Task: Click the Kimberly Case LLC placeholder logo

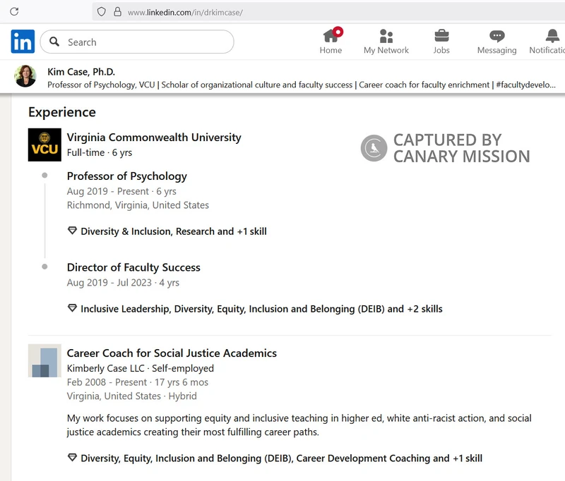Action: tap(44, 360)
